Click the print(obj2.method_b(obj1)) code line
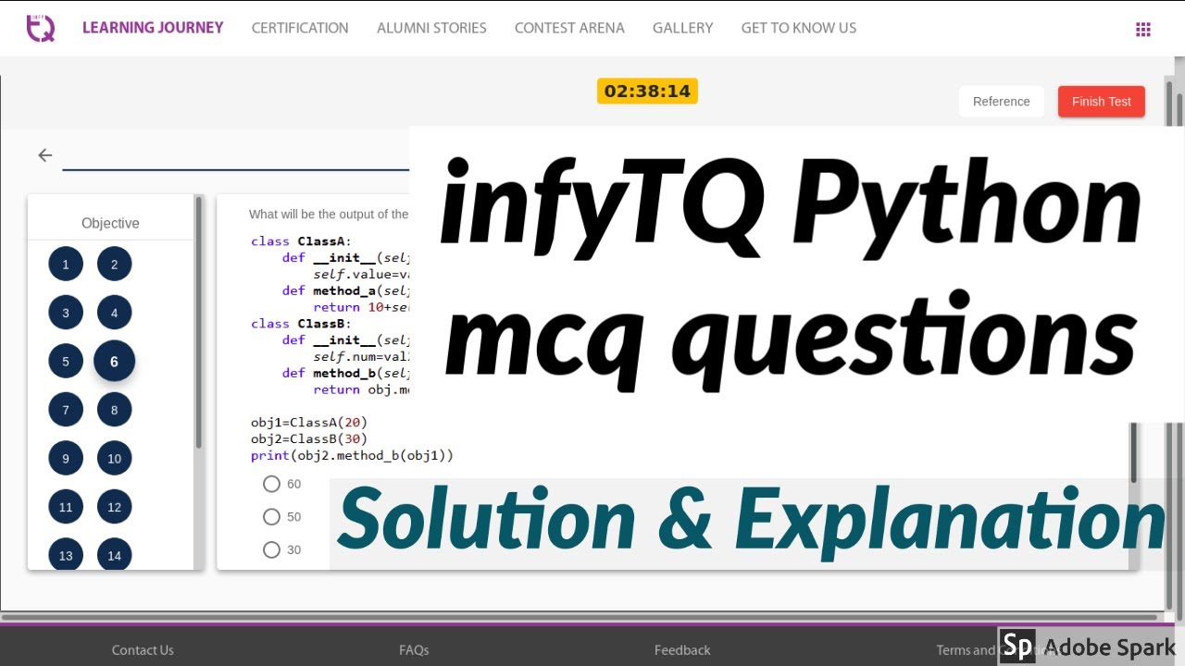1185x666 pixels. (x=352, y=456)
